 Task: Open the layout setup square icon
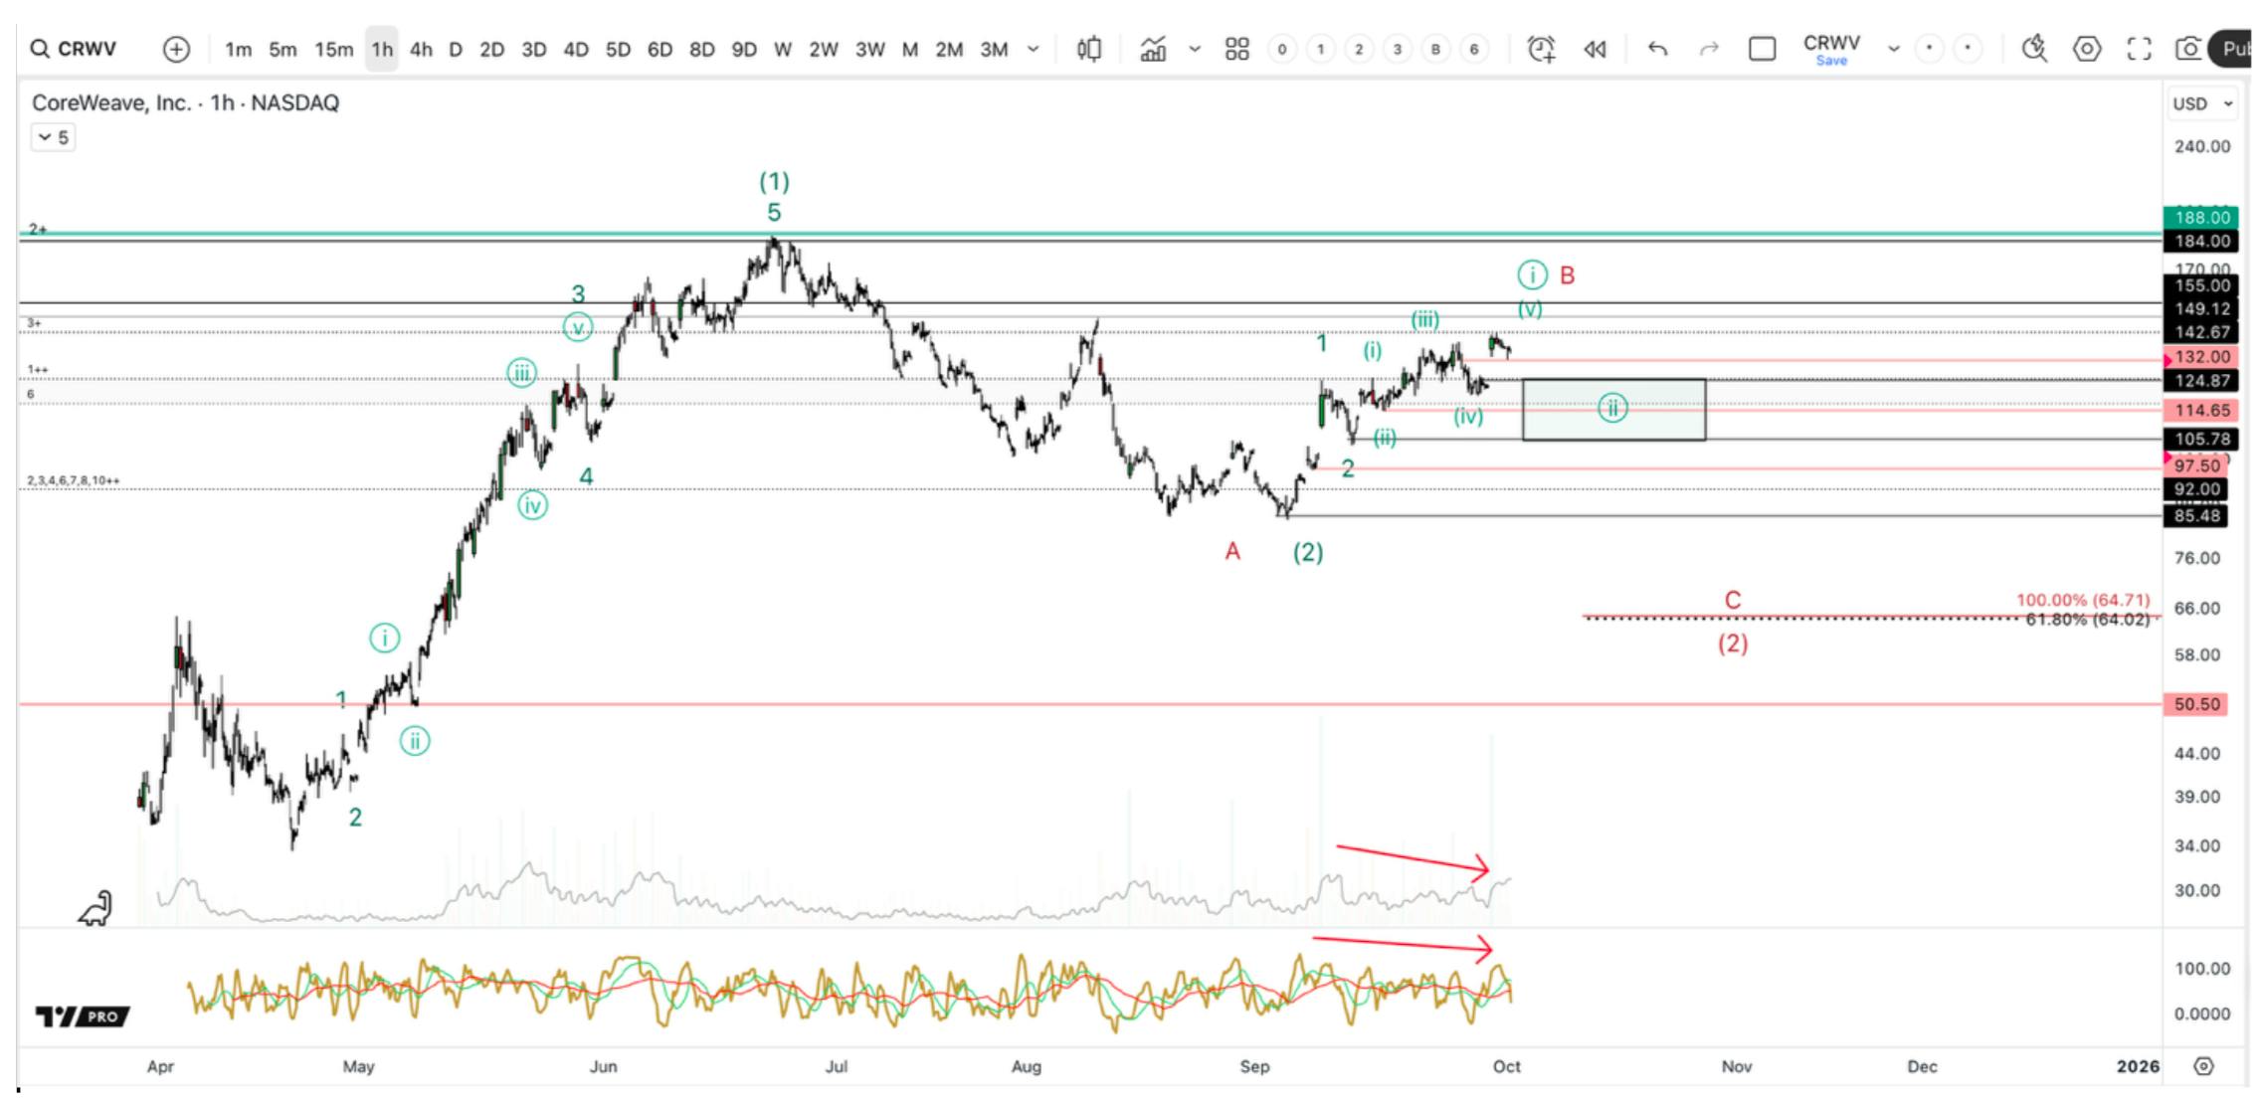point(1762,49)
